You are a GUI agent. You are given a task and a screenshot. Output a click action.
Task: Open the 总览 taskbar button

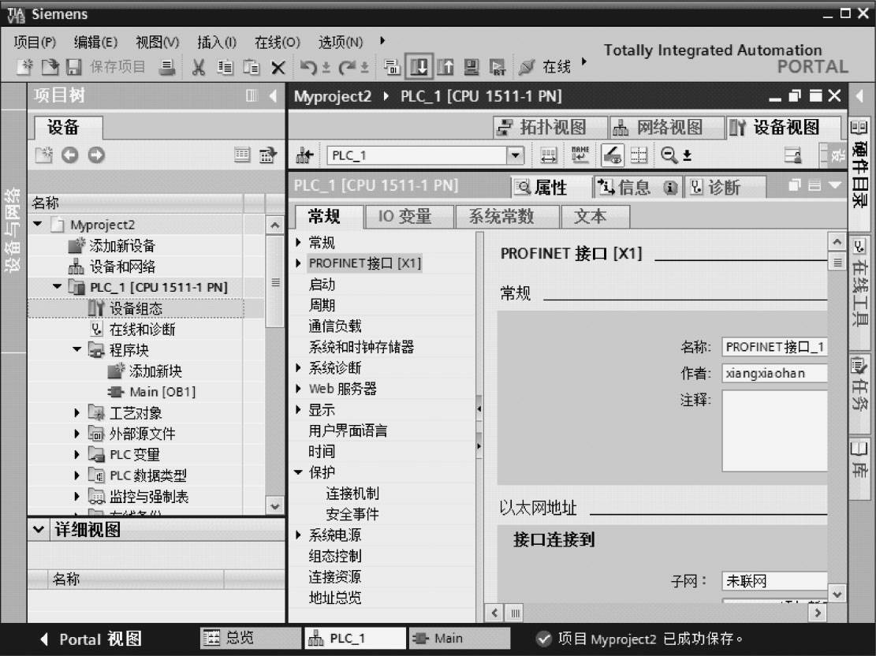(250, 638)
